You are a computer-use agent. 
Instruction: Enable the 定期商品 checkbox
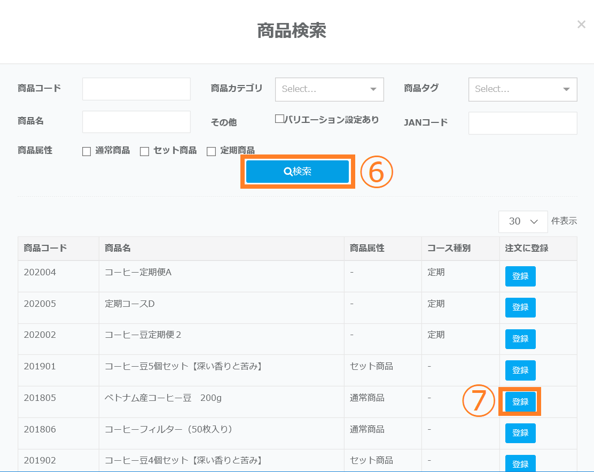point(211,152)
